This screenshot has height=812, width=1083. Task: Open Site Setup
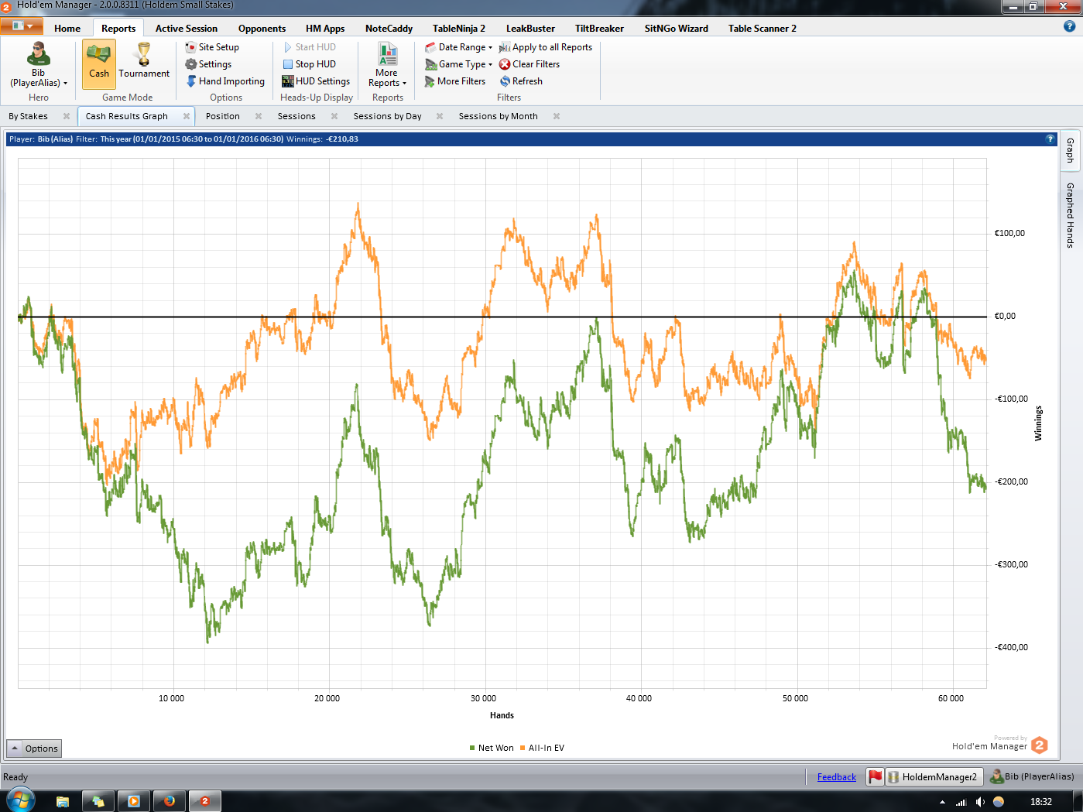tap(212, 47)
